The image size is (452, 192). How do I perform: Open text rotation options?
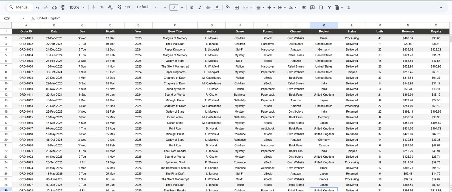292,7
